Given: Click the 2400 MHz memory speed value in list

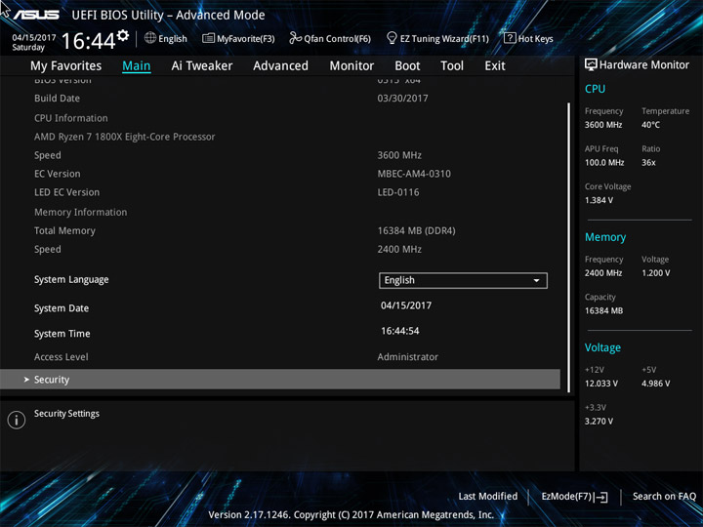Looking at the screenshot, I should click(399, 249).
